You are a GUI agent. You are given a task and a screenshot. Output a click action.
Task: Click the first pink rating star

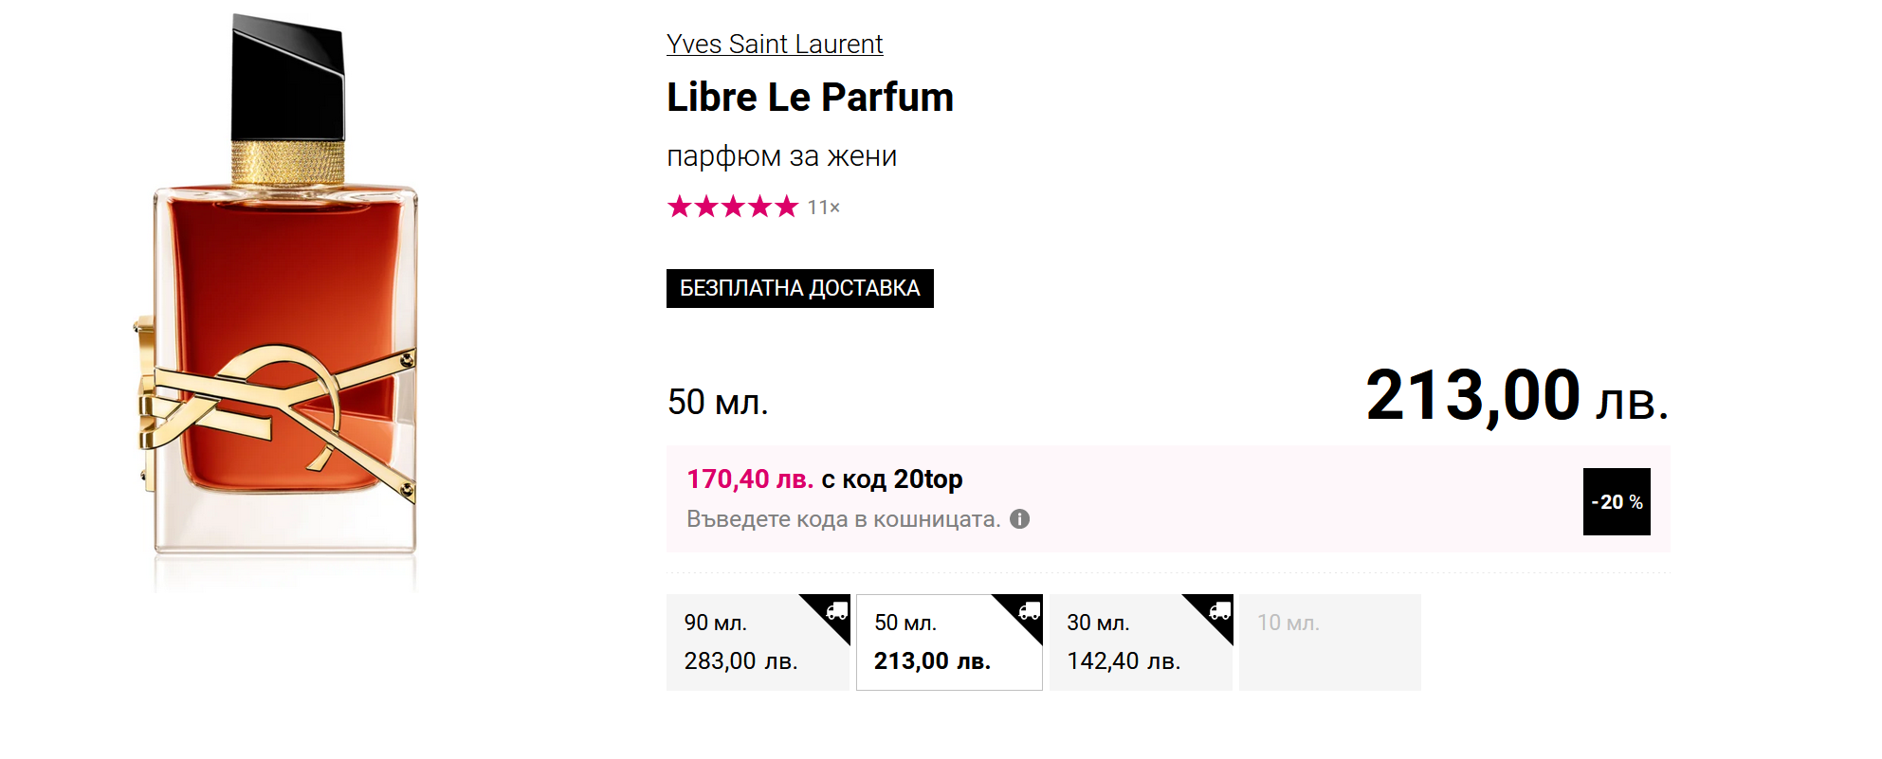tap(680, 207)
